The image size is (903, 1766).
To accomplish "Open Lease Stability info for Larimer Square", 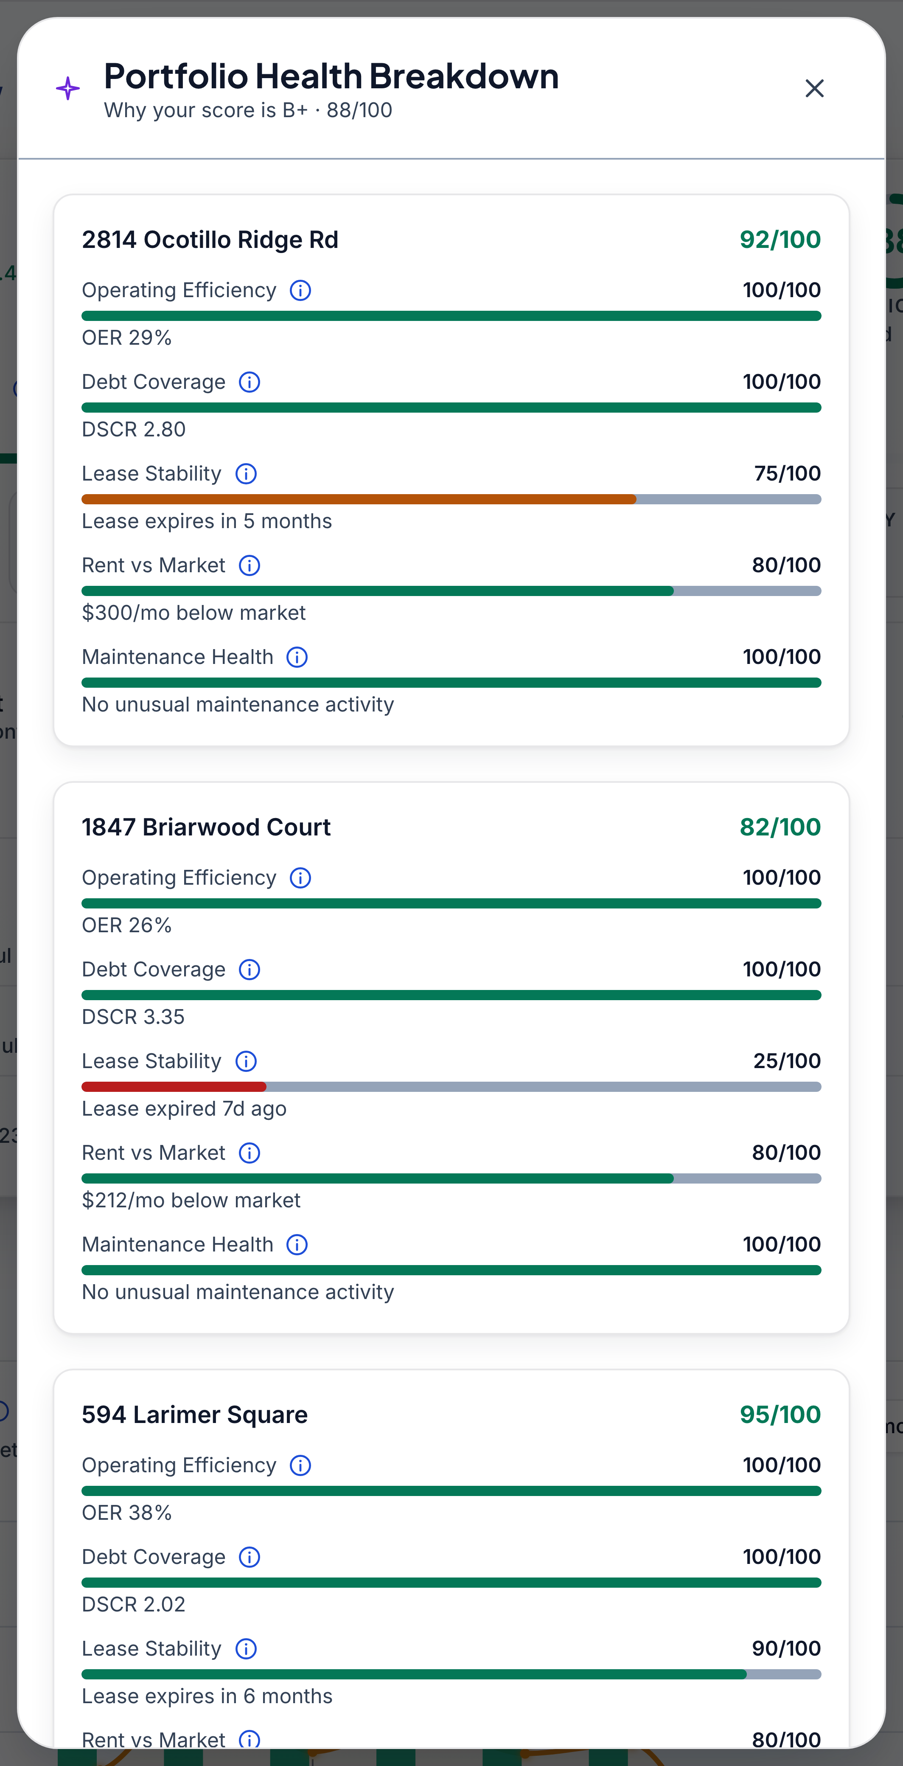I will [x=246, y=1649].
